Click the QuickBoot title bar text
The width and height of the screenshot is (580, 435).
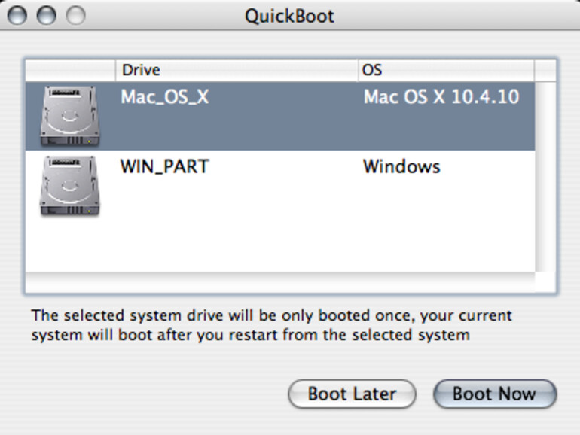pos(289,16)
